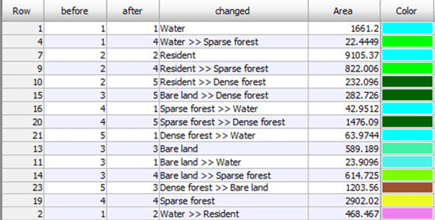Open the pink swatch for Water >> Resident
Viewport: 435px width, 220px height.
point(408,214)
